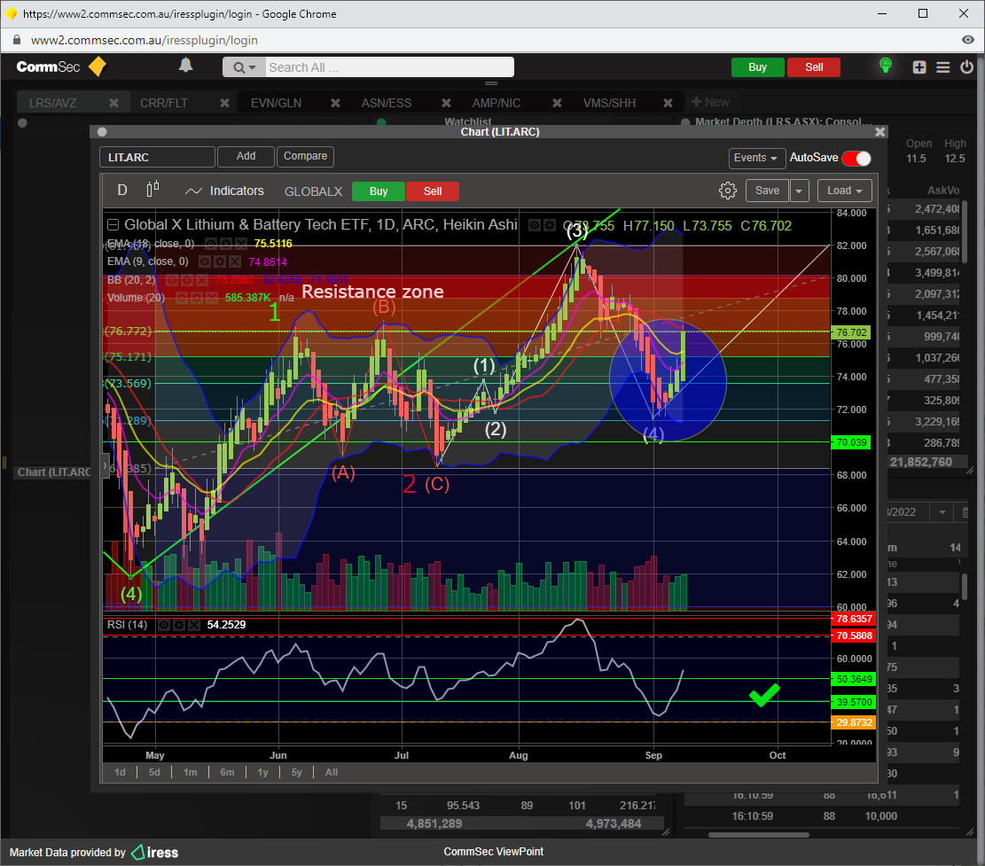Expand the Events dropdown

[756, 158]
